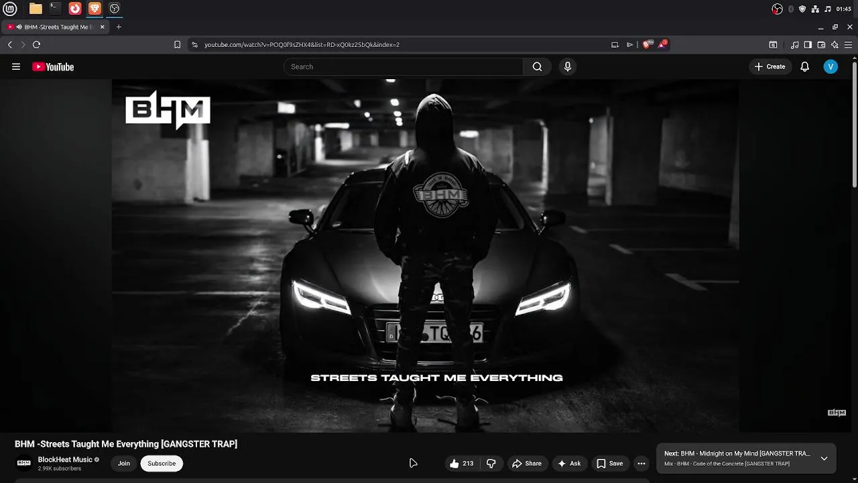Click the Ask button
858x483 pixels.
pos(569,464)
